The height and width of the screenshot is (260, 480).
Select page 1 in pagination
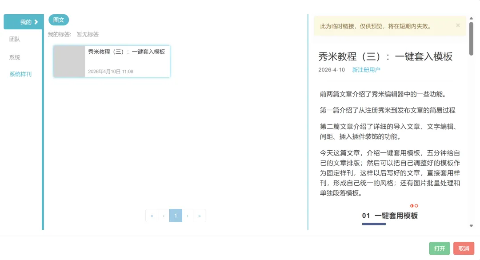[x=176, y=216]
